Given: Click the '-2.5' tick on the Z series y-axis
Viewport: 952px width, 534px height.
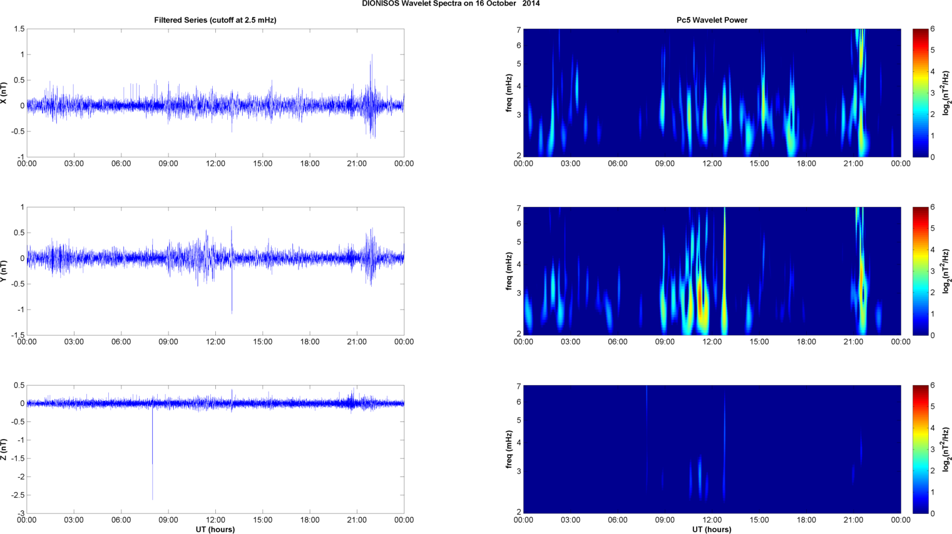Looking at the screenshot, I should [17, 495].
